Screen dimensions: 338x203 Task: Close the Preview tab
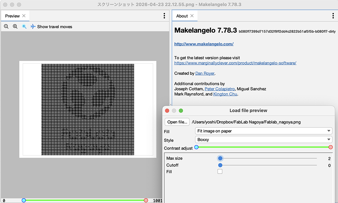[24, 16]
